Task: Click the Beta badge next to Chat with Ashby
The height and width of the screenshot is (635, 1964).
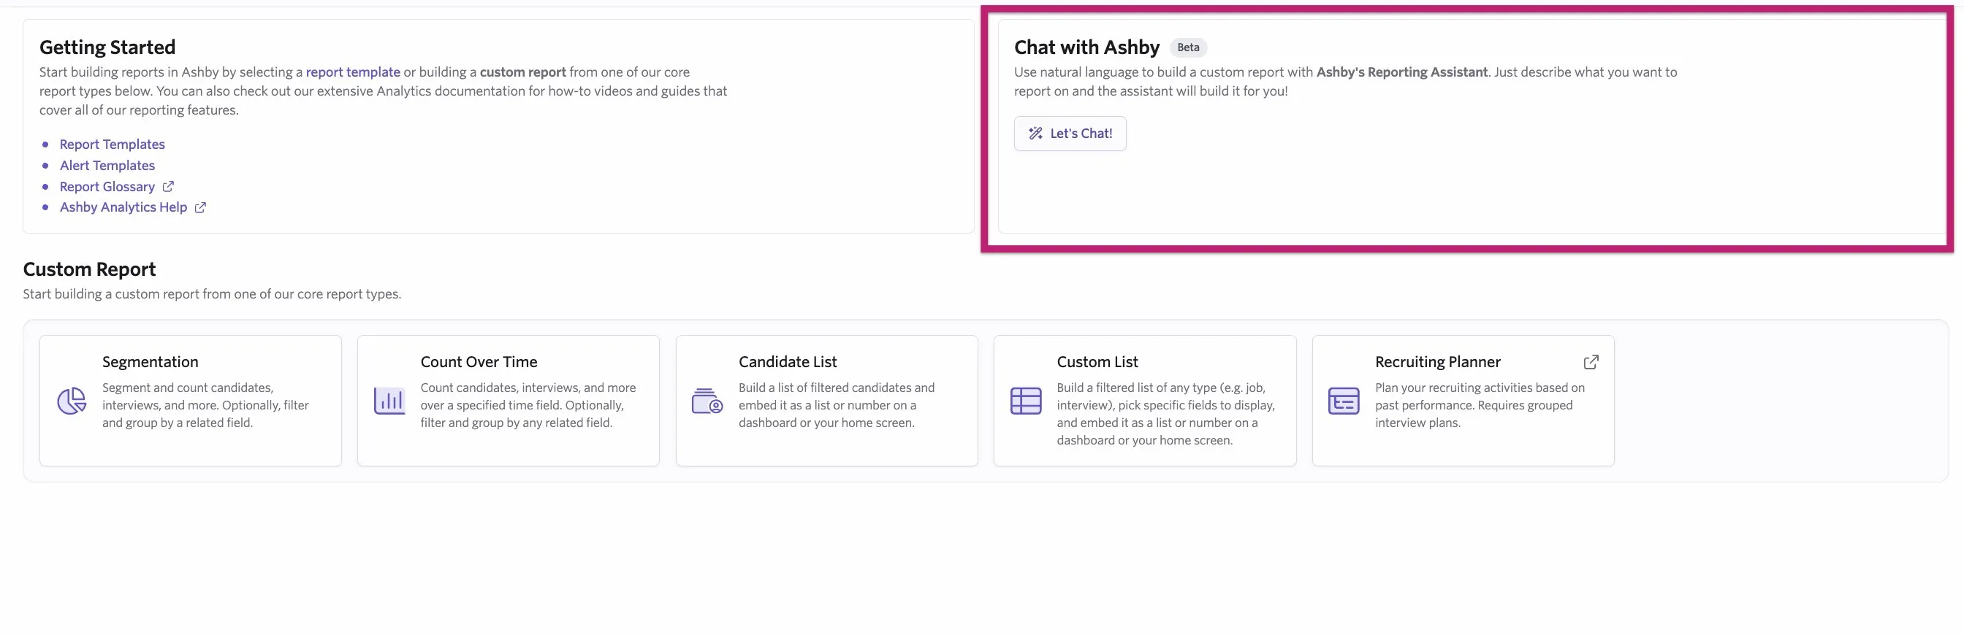Action: tap(1188, 47)
